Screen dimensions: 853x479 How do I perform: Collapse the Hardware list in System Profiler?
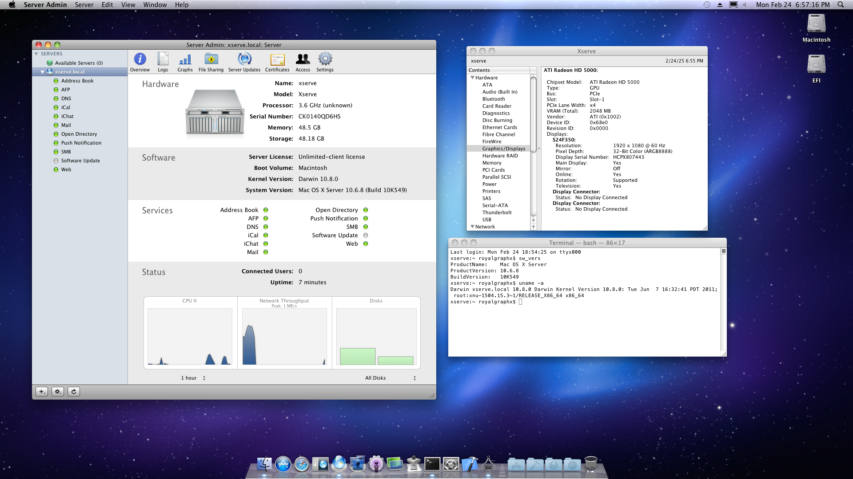tap(472, 78)
